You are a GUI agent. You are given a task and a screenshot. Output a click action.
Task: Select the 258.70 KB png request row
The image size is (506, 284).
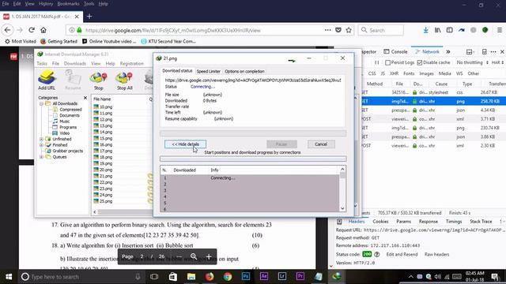432,101
